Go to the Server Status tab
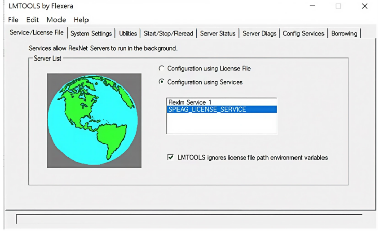The width and height of the screenshot is (383, 232). [218, 33]
